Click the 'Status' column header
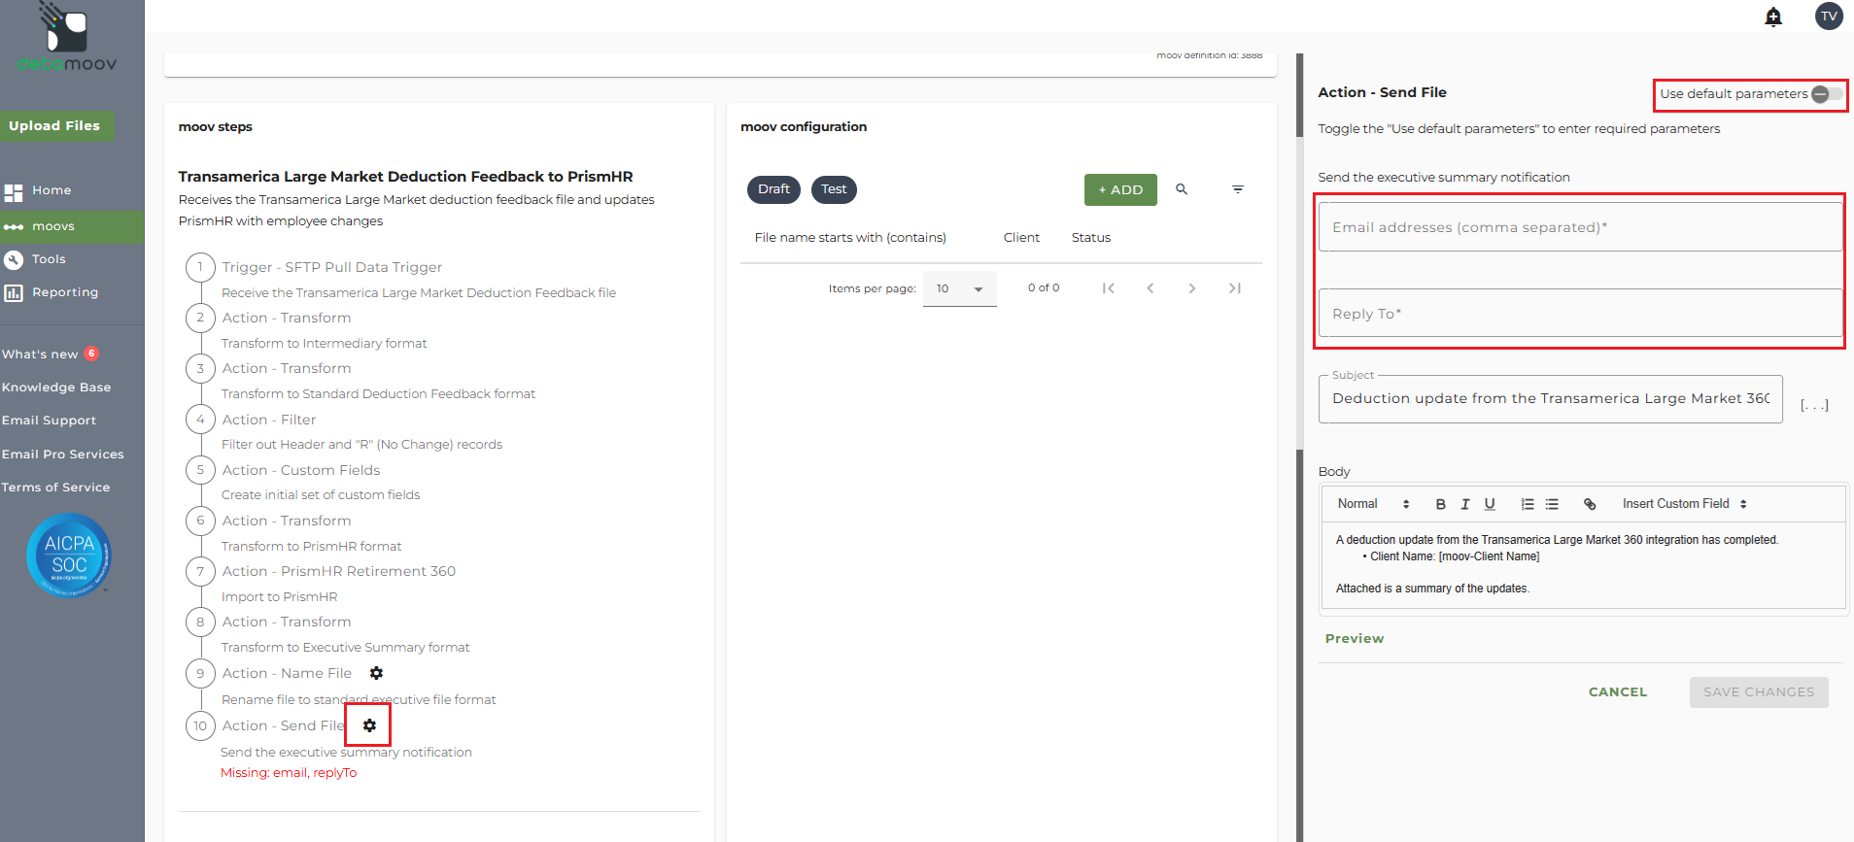Viewport: 1854px width, 842px height. (1091, 238)
